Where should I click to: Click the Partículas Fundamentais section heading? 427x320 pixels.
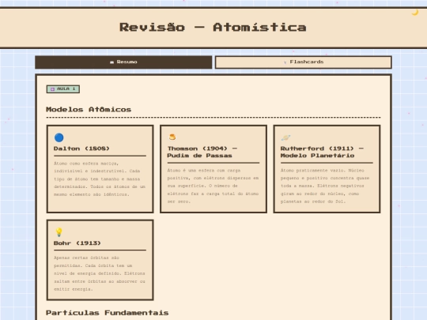coord(108,313)
